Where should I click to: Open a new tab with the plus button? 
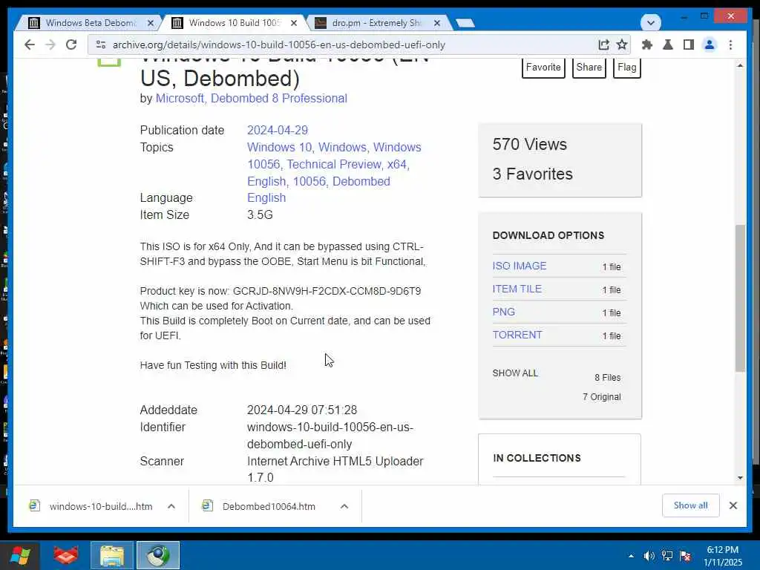click(x=465, y=23)
